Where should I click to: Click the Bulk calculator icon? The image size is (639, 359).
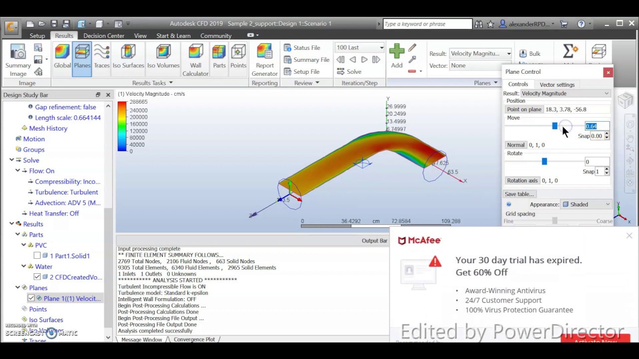click(x=530, y=53)
